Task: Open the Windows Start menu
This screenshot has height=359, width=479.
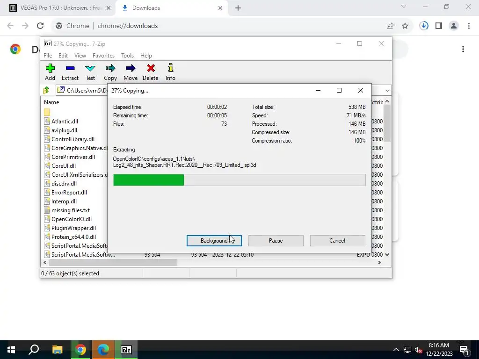Action: pos(11,350)
